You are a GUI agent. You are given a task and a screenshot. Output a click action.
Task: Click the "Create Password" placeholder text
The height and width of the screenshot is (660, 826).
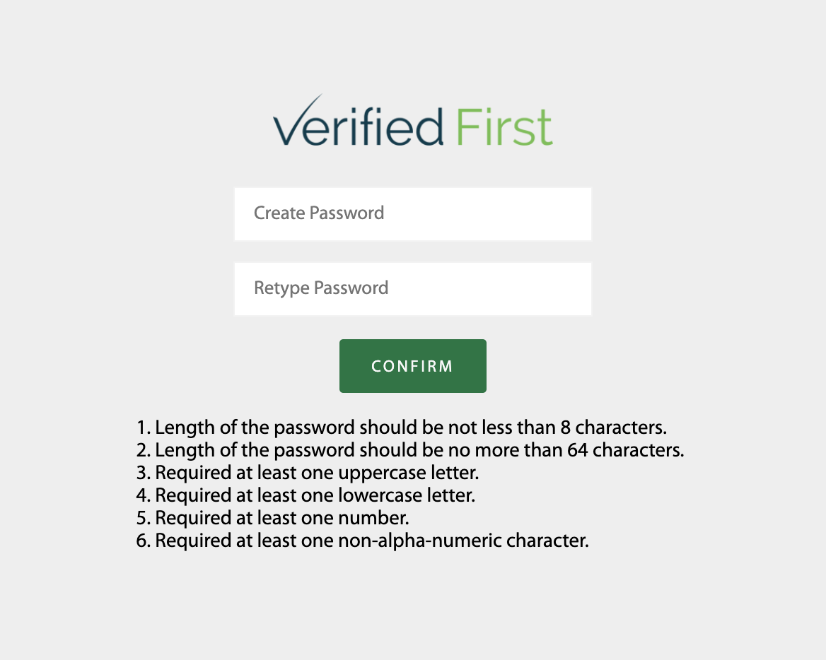[319, 213]
